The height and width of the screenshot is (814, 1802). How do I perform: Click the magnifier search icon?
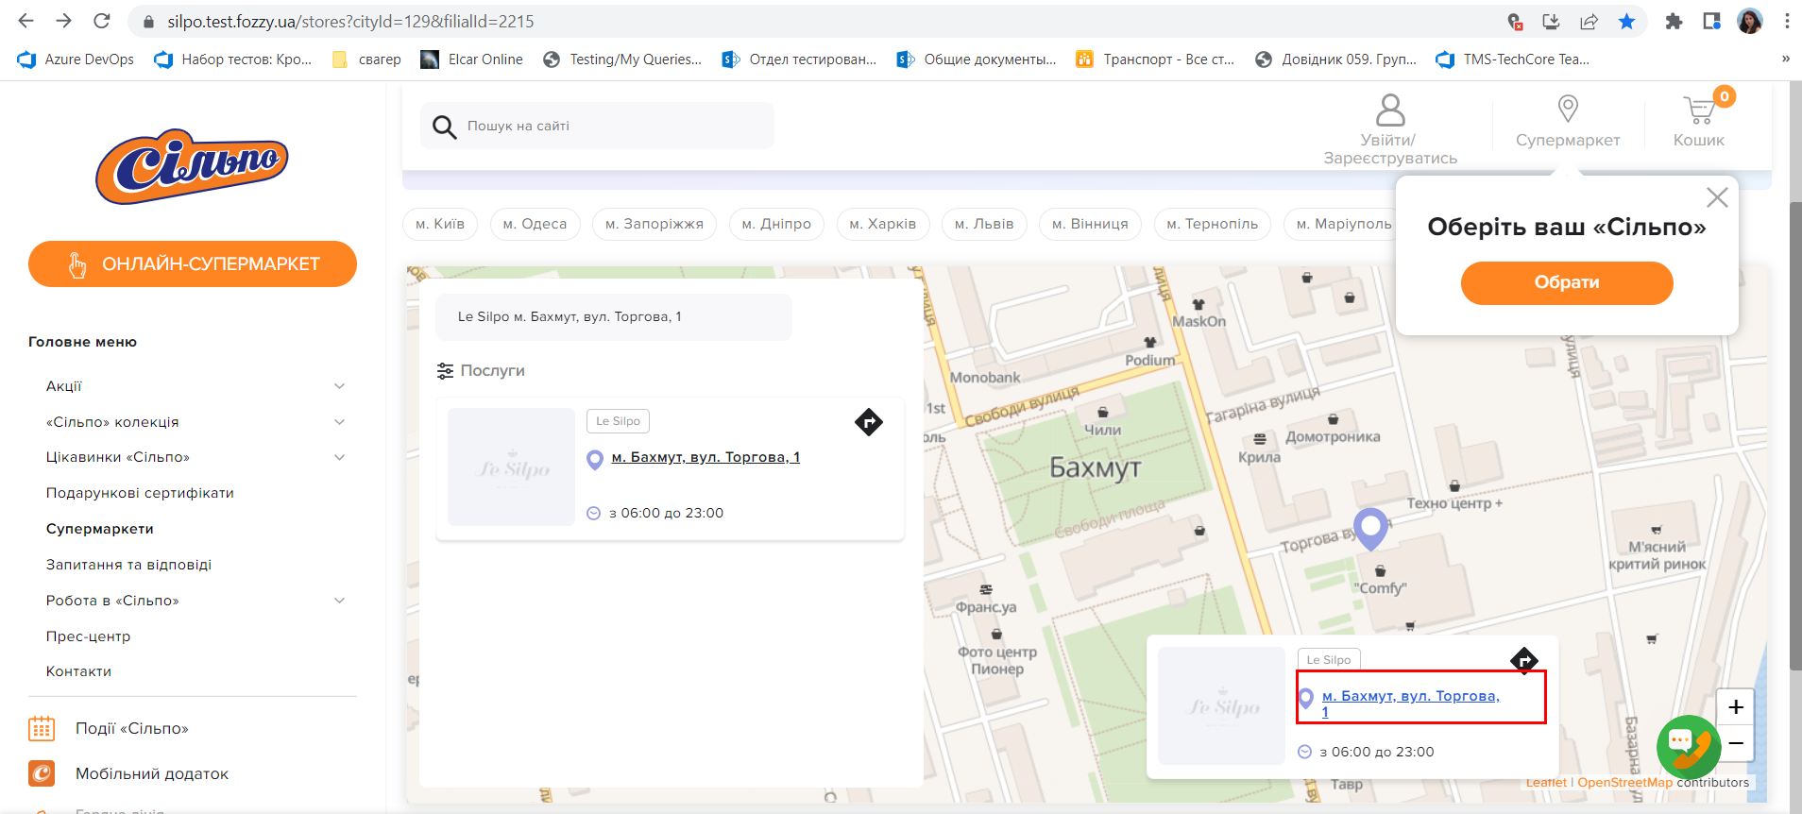click(444, 127)
